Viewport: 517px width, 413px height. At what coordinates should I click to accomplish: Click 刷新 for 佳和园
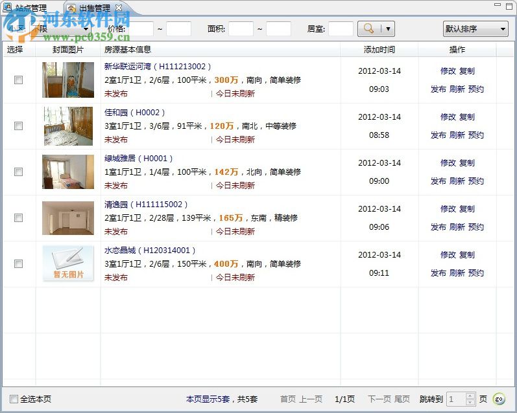457,135
